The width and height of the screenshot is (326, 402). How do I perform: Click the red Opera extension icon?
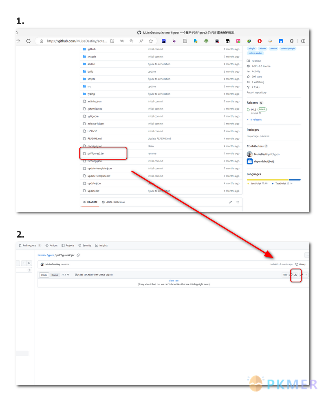(260, 41)
